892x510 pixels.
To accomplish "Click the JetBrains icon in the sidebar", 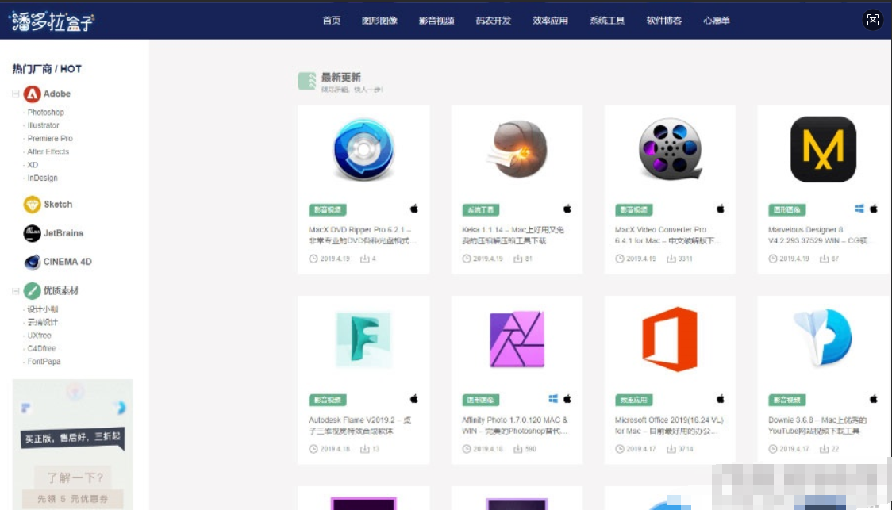I will (x=31, y=233).
